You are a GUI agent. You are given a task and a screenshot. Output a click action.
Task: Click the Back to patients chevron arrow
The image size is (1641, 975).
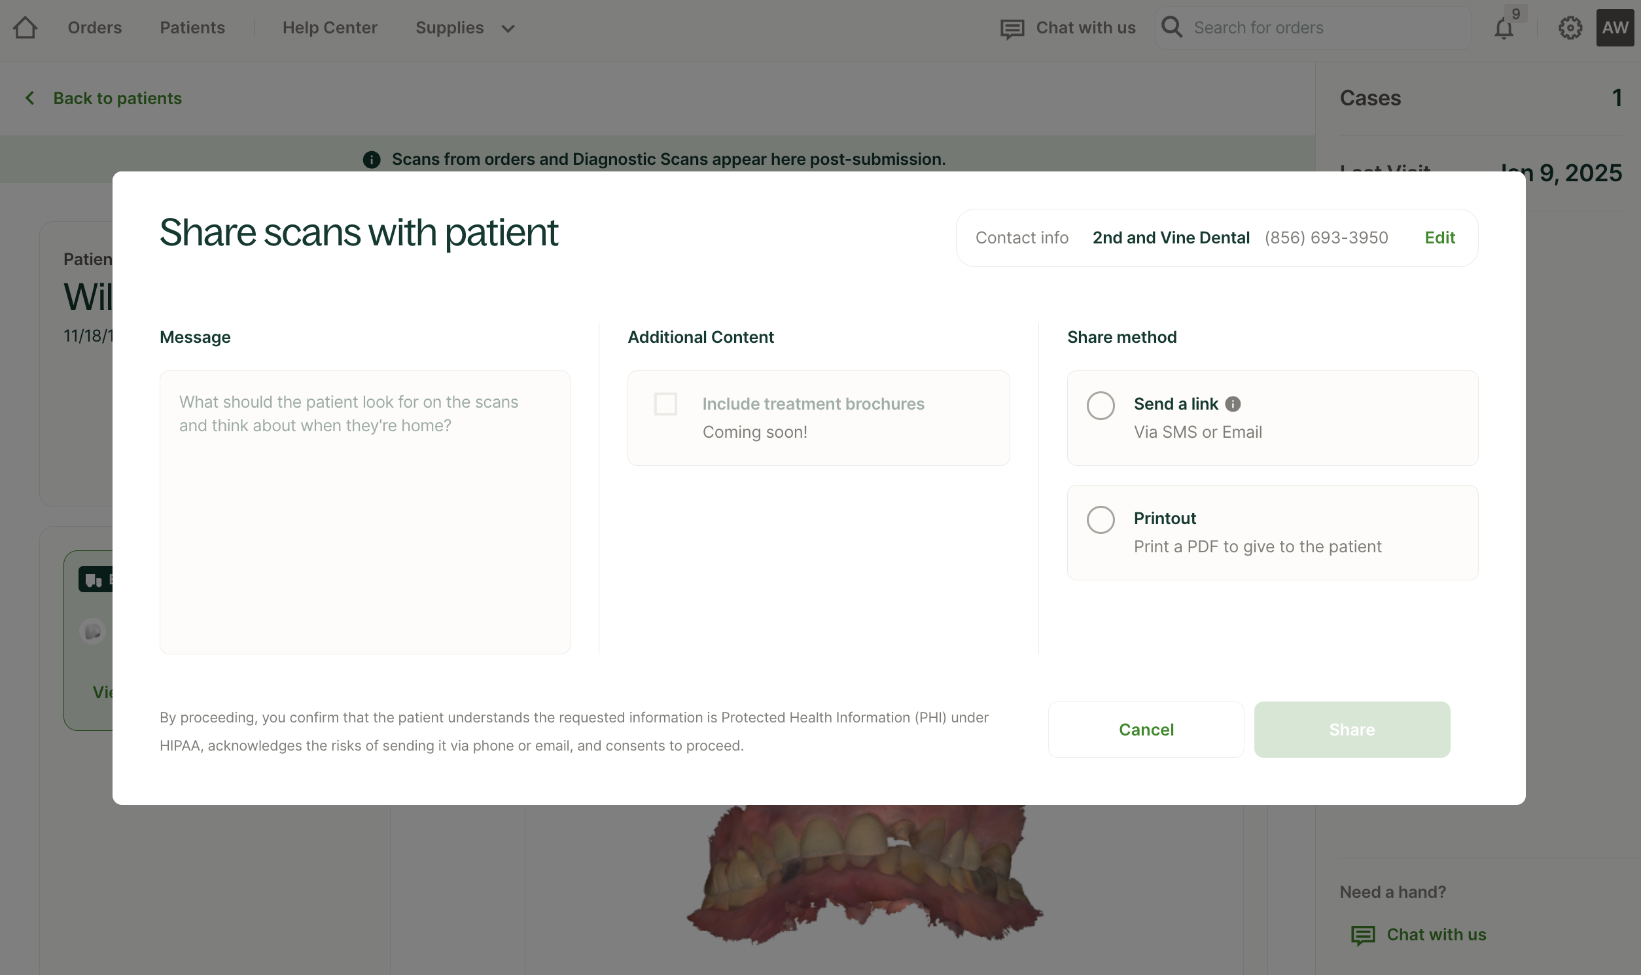coord(29,98)
